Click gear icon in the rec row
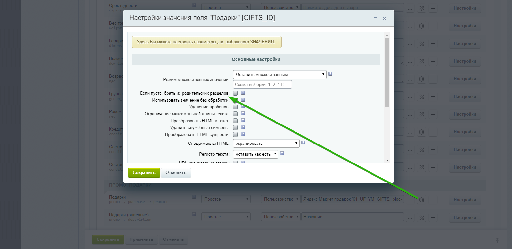 tap(422, 114)
